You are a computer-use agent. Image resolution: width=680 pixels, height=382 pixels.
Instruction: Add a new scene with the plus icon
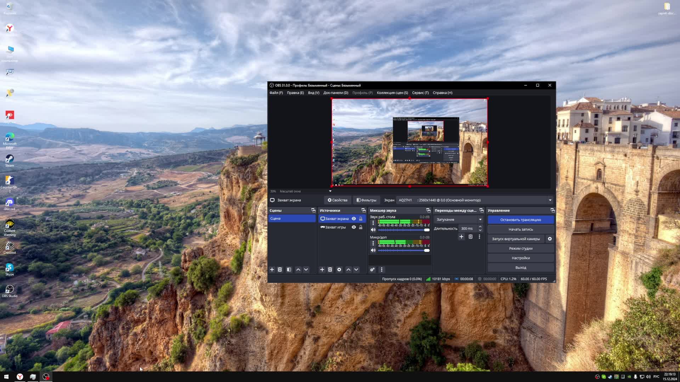(272, 270)
